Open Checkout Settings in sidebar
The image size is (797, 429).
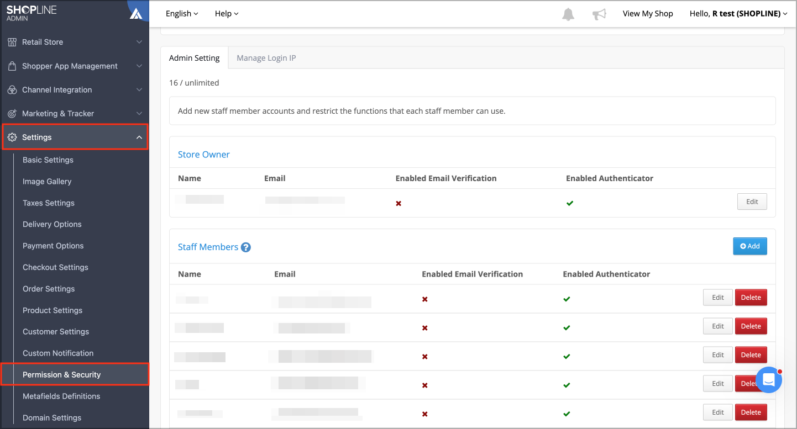point(55,267)
